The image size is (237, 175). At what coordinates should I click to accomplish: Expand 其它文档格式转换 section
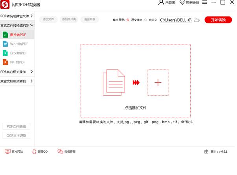tap(17, 81)
